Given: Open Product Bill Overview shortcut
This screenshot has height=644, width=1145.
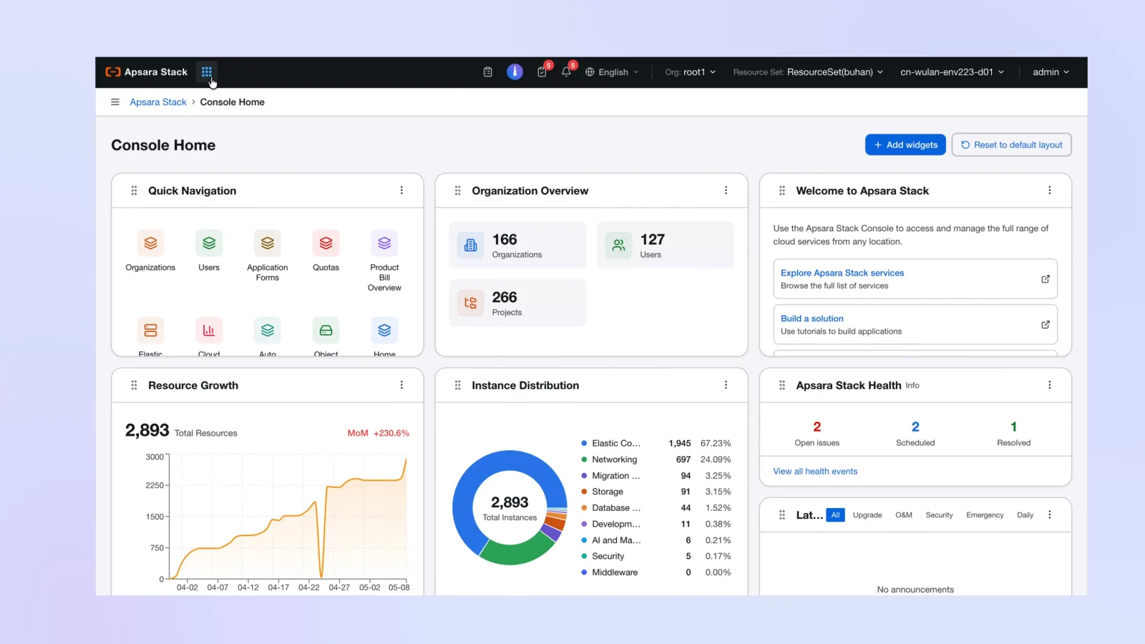Looking at the screenshot, I should (x=384, y=260).
